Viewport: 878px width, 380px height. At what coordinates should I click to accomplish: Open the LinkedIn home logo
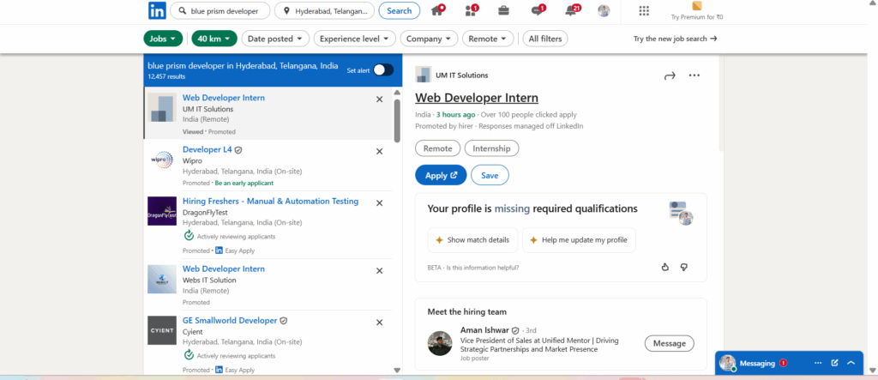(x=157, y=10)
